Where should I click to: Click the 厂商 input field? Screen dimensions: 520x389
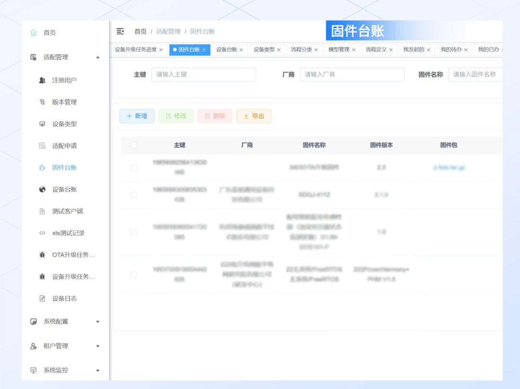352,75
